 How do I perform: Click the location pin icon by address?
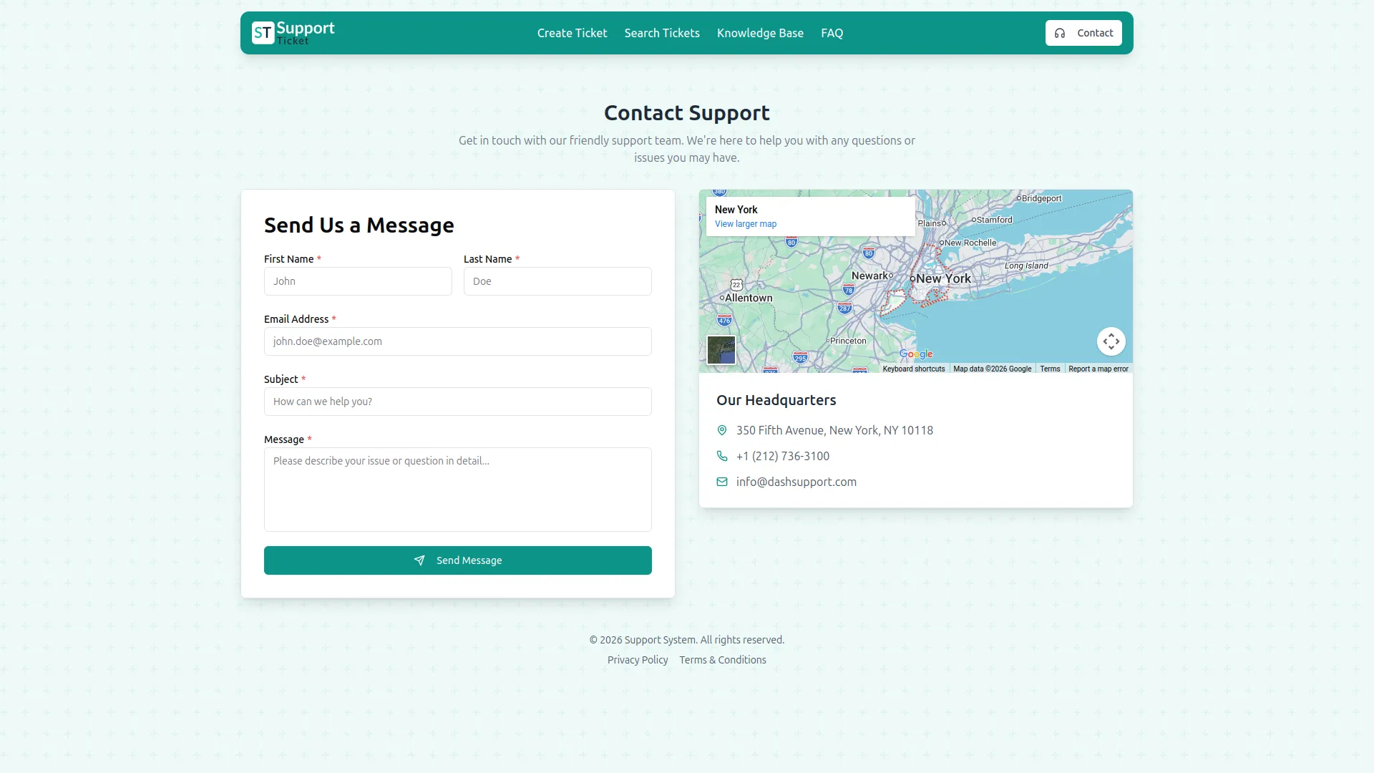click(722, 430)
